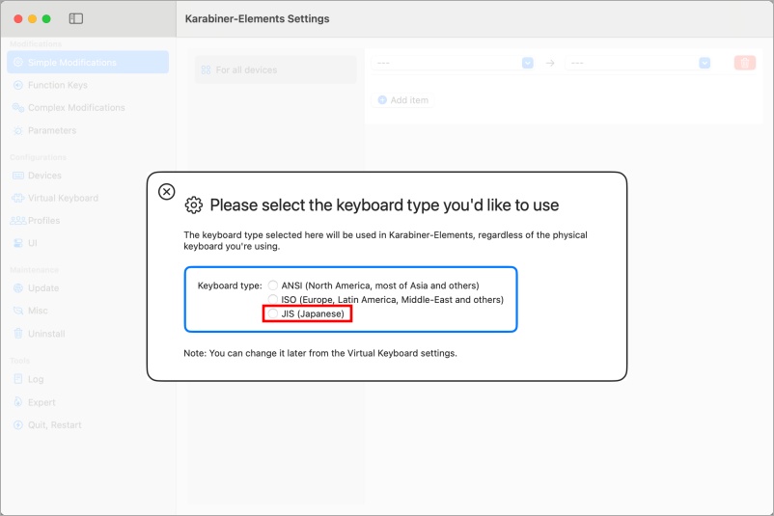Click the Update sidebar icon
The image size is (774, 516).
(x=18, y=288)
